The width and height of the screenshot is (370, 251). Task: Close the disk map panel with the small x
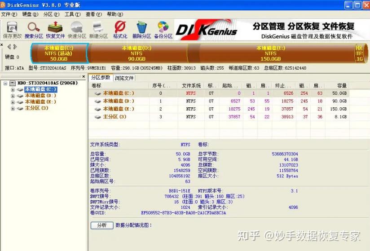[x=2, y=45]
